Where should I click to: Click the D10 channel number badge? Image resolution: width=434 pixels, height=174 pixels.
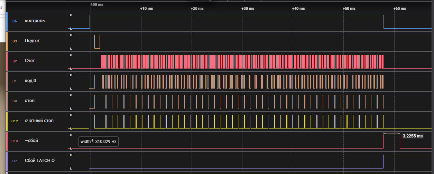(15, 141)
